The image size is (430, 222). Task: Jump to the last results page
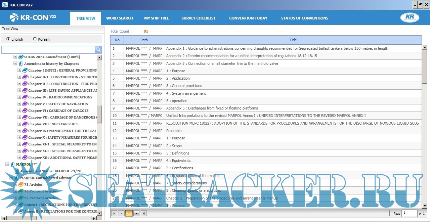click(x=144, y=213)
